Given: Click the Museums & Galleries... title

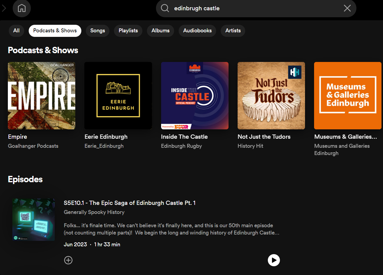Looking at the screenshot, I should pyautogui.click(x=346, y=137).
